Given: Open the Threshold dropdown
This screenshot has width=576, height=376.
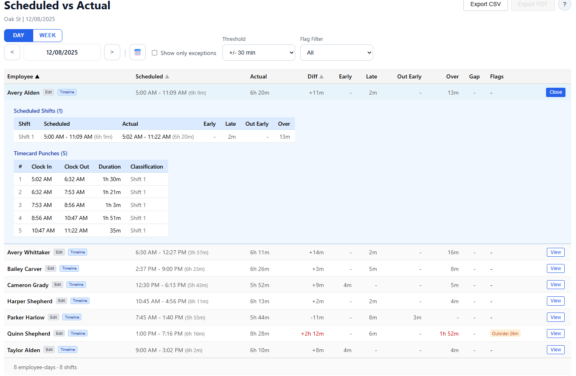Looking at the screenshot, I should [259, 53].
